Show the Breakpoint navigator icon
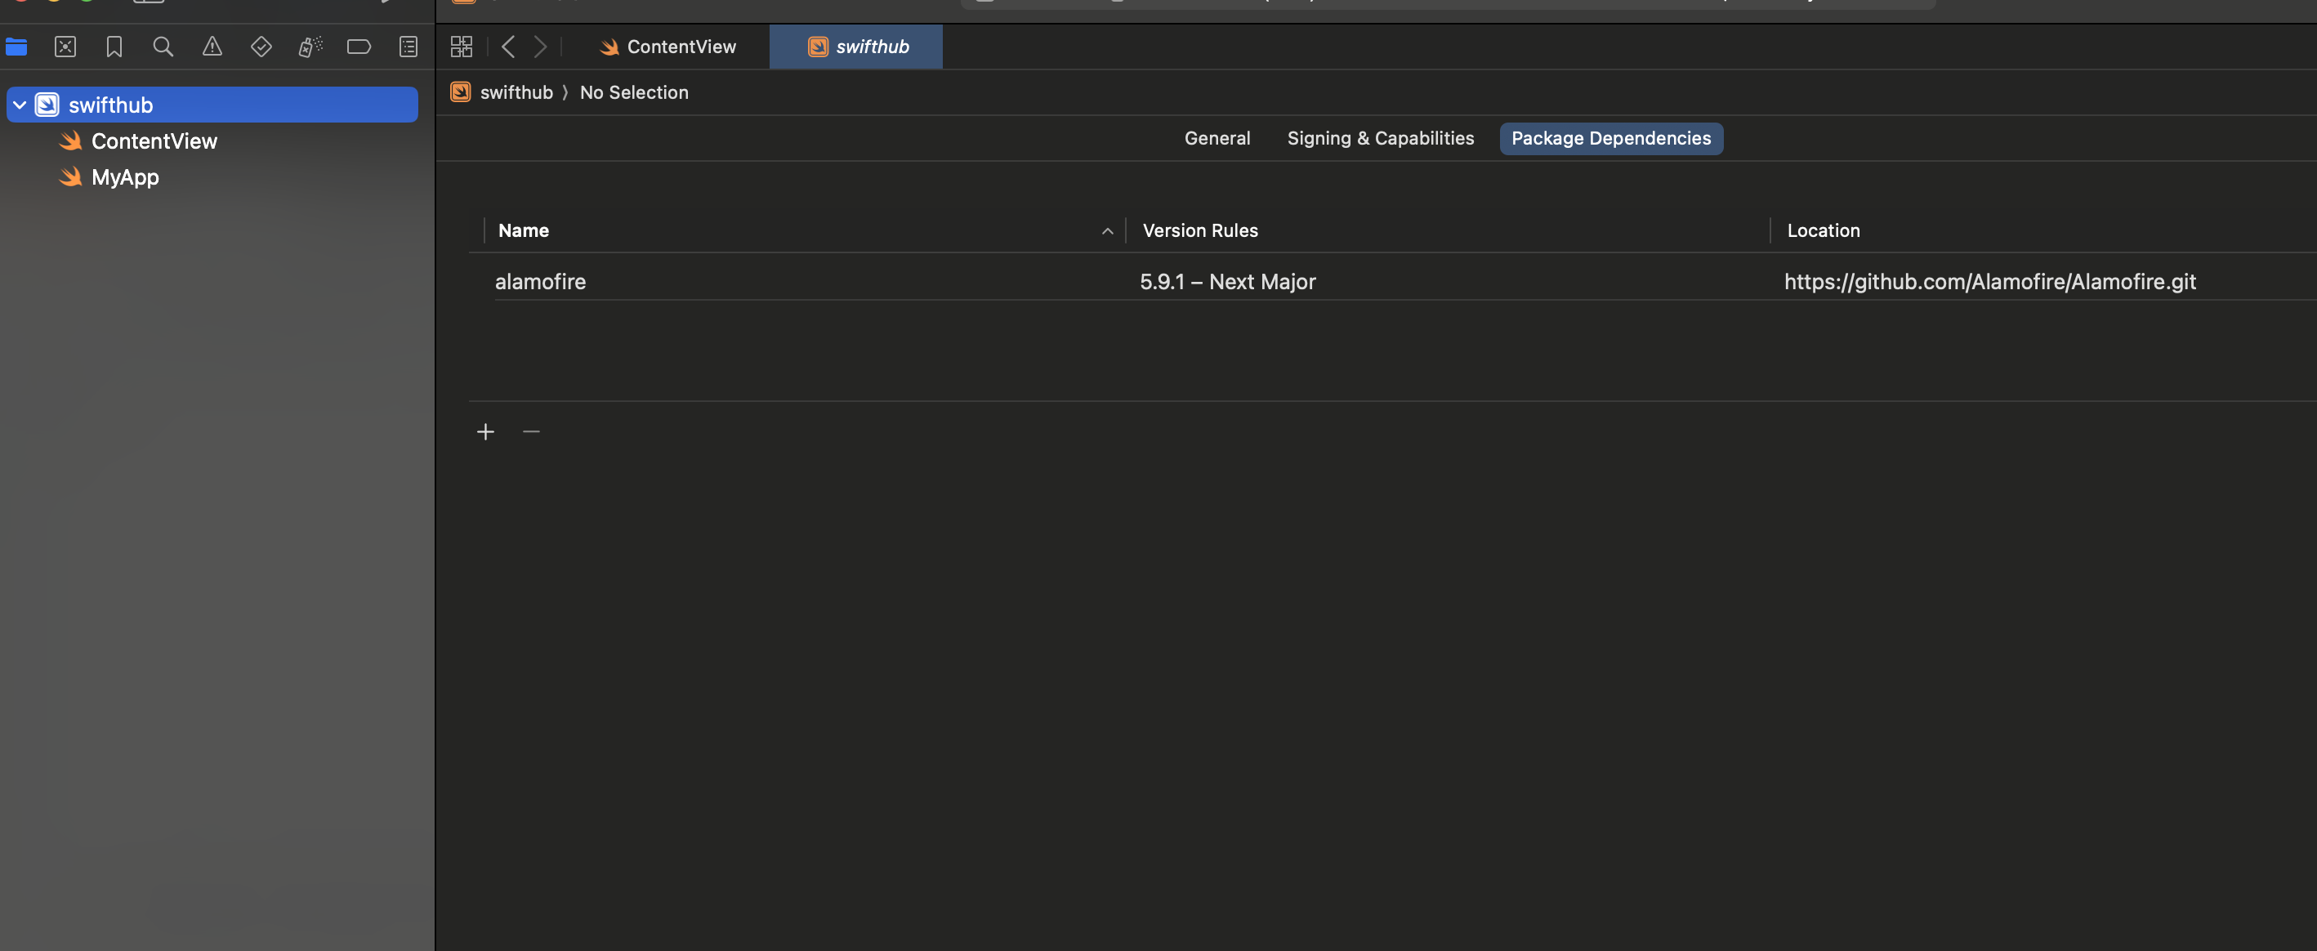The width and height of the screenshot is (2317, 951). (x=359, y=47)
